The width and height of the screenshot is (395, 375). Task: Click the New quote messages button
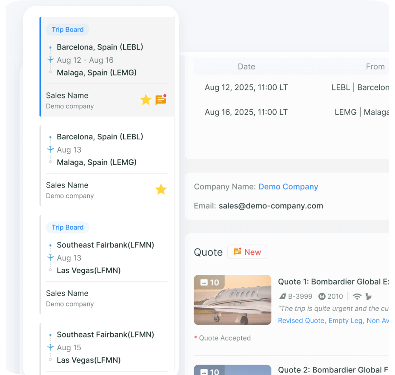(247, 252)
